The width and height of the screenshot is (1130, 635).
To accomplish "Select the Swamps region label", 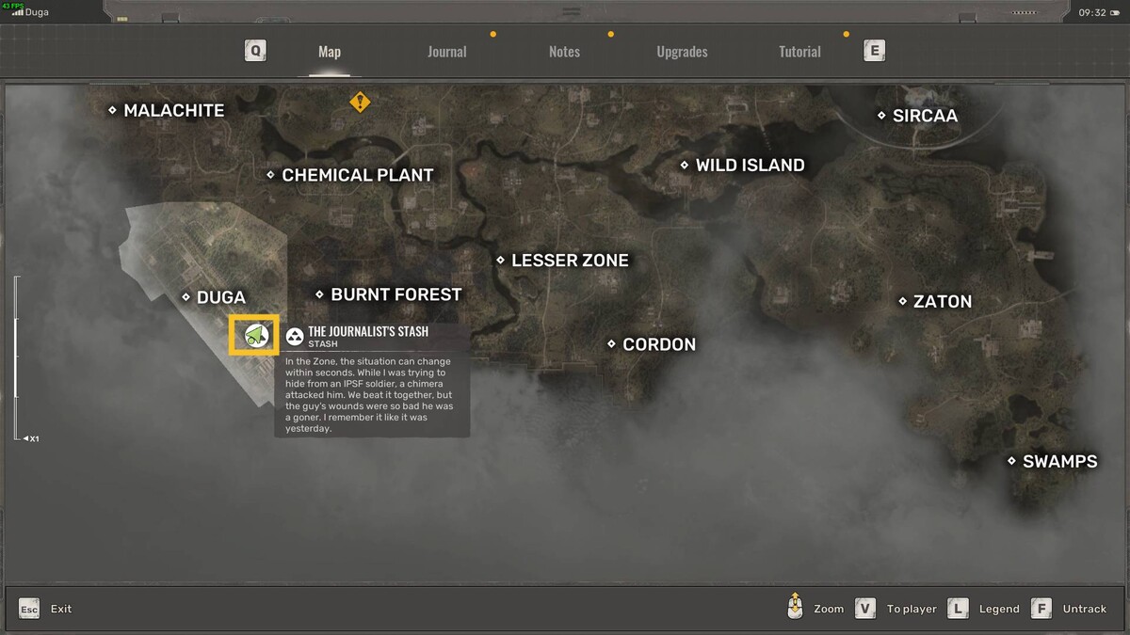I will tap(1060, 461).
